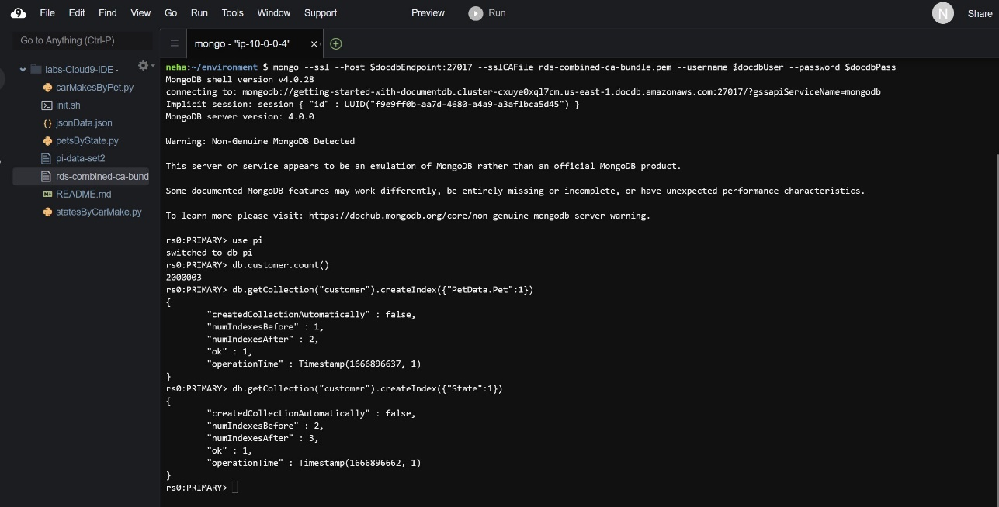
Task: Click the document icon of pi-data-set2
Action: (47, 158)
